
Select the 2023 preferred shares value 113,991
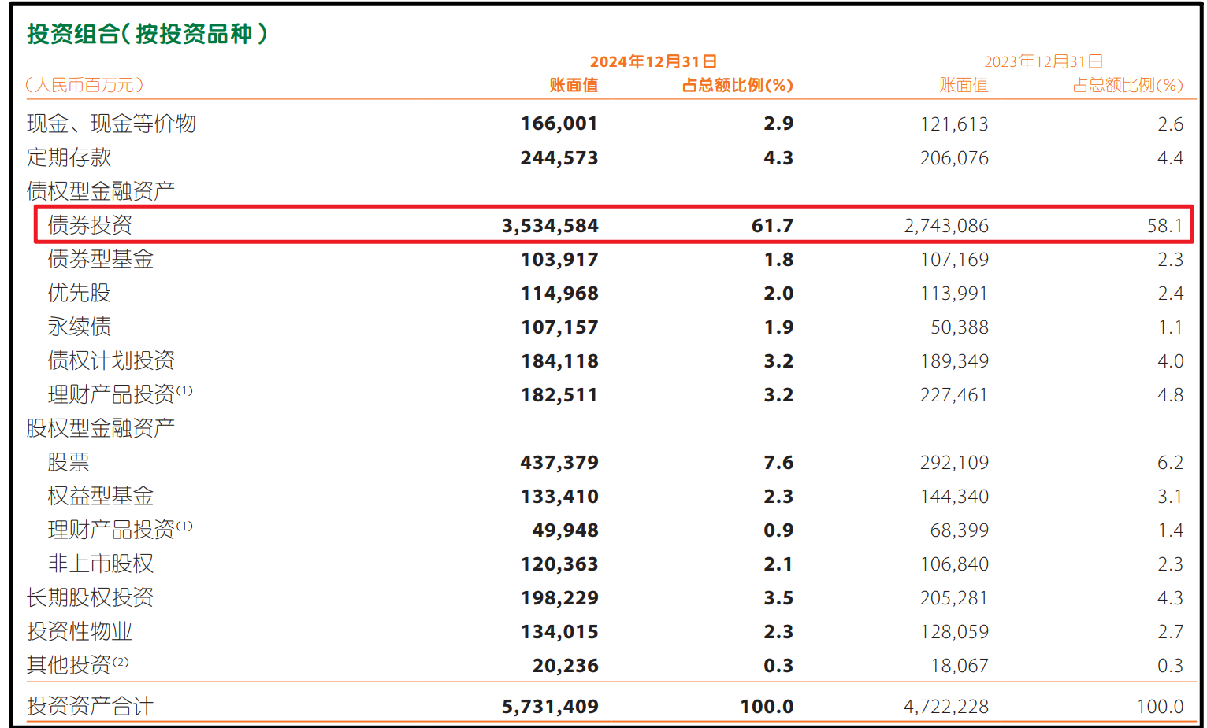click(x=954, y=294)
